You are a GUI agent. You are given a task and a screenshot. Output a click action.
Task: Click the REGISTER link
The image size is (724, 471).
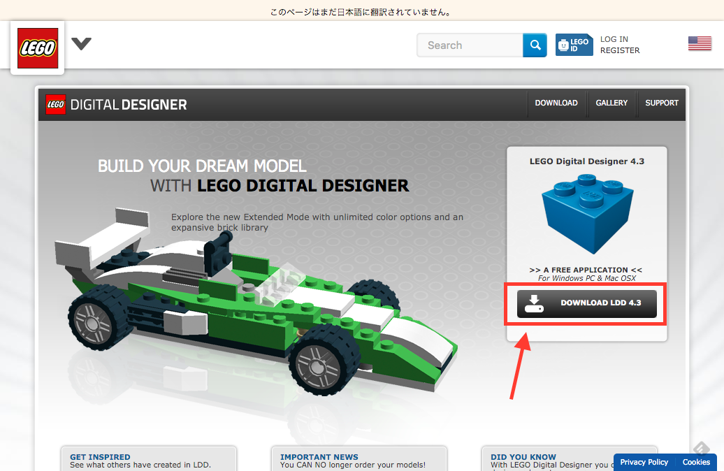coord(620,50)
